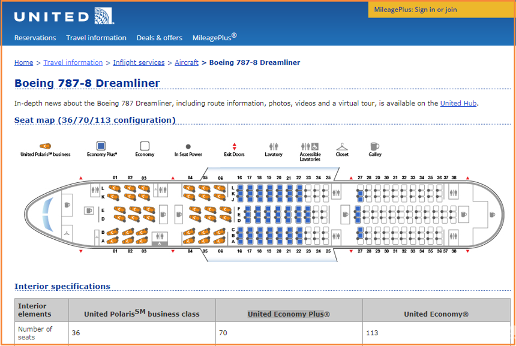Follow the United Hub link
Viewport: 516px width, 346px height.
[458, 103]
